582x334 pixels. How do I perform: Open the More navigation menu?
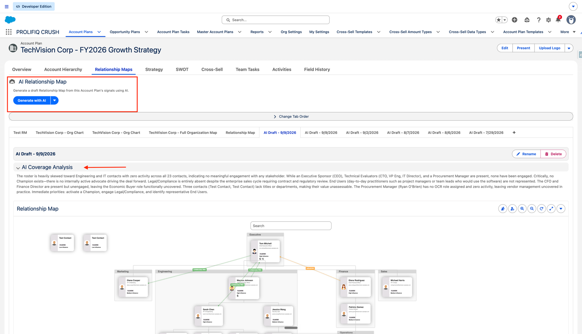pos(568,32)
